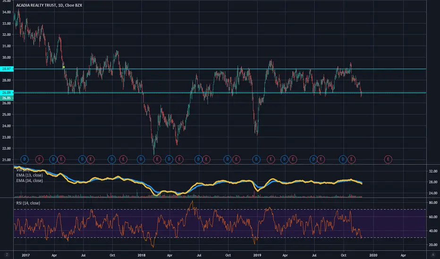Open the upcoming earnings marker in 2020
This screenshot has width=440, height=259.
click(x=388, y=159)
